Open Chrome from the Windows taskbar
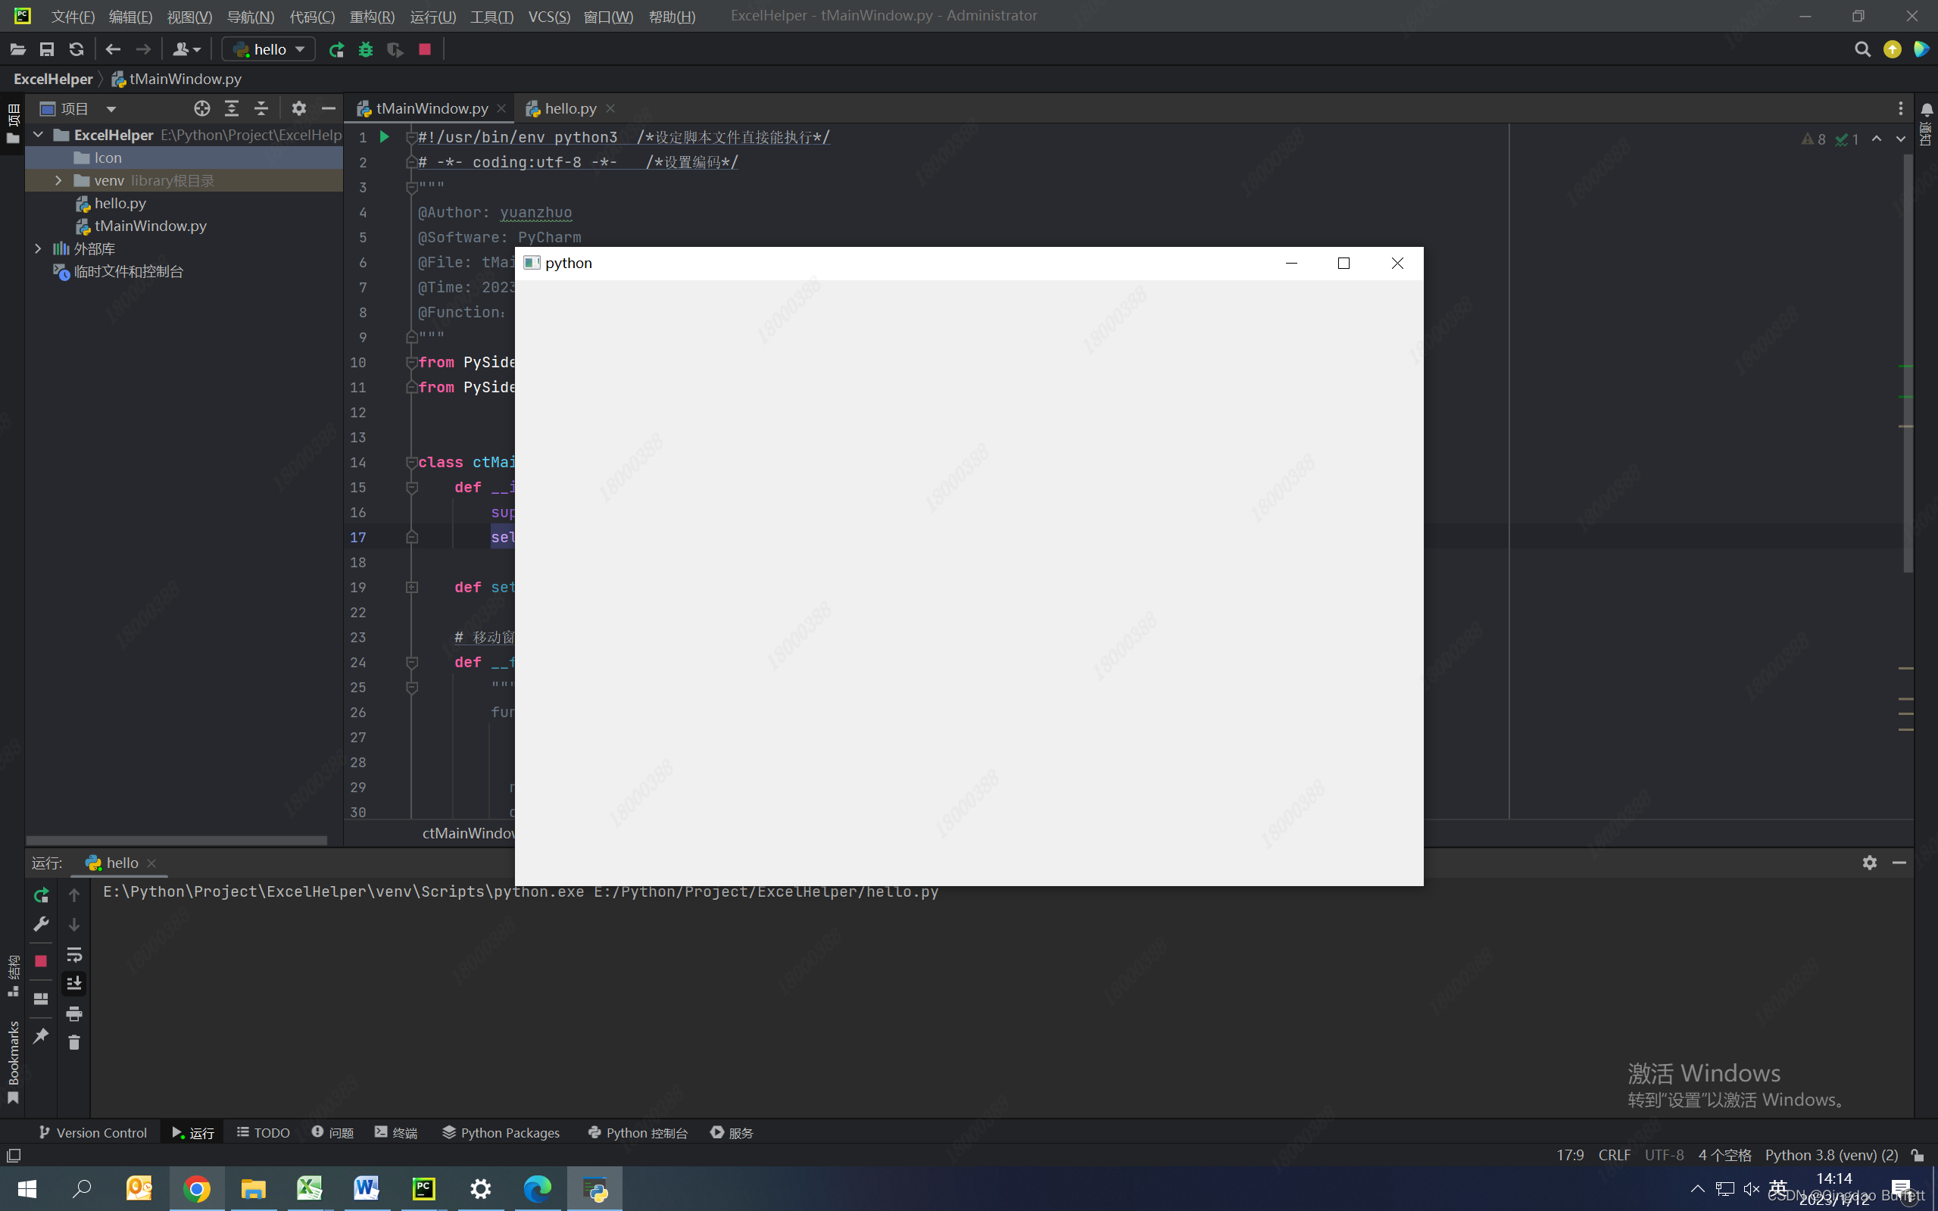Viewport: 1938px width, 1211px height. pyautogui.click(x=196, y=1188)
